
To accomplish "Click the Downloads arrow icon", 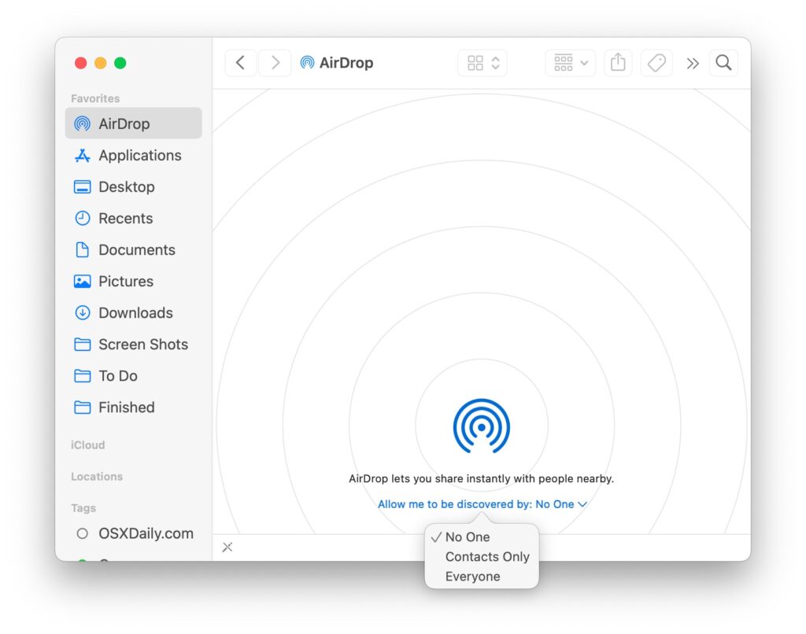I will coord(82,312).
